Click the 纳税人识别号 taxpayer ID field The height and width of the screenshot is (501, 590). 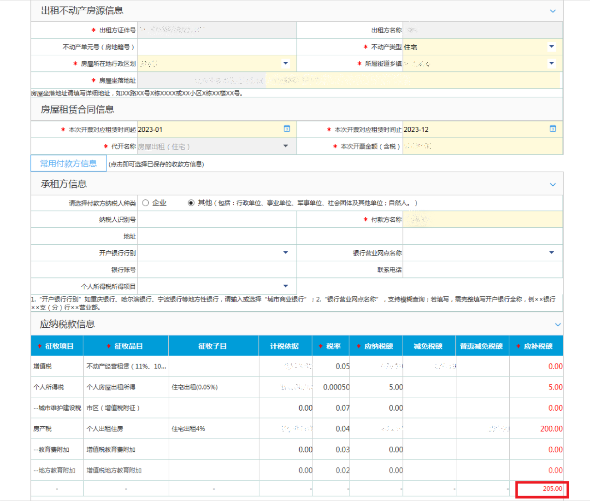coord(217,219)
